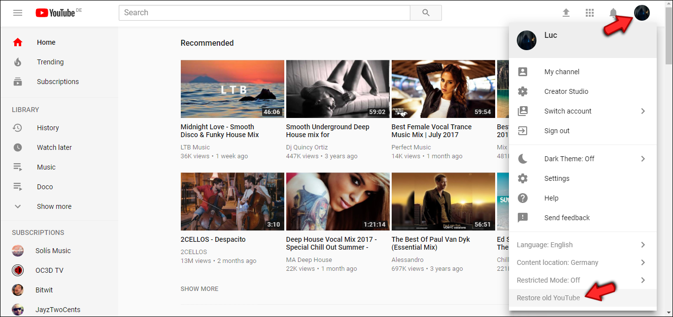Expand the Switch account chevron
The width and height of the screenshot is (673, 317).
click(643, 111)
